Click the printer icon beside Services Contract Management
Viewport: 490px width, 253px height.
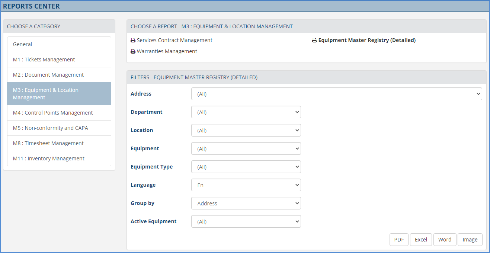point(133,40)
